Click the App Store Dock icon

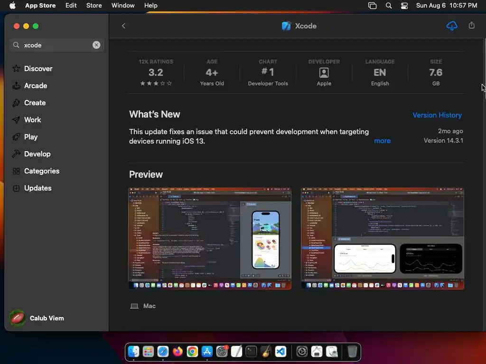click(x=207, y=352)
